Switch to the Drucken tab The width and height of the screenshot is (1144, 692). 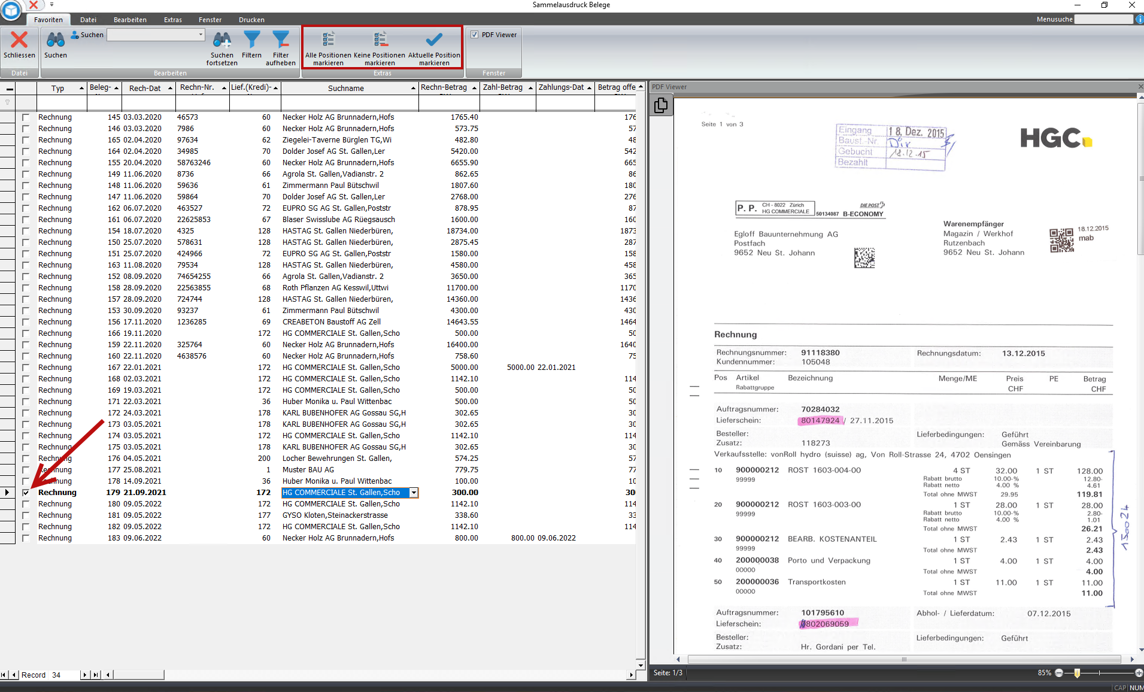(251, 20)
